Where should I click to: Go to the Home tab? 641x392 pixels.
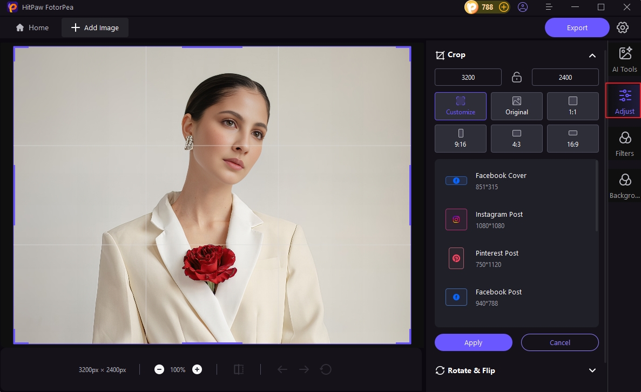32,27
